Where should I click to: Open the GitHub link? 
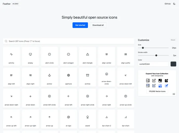(x=168, y=4)
